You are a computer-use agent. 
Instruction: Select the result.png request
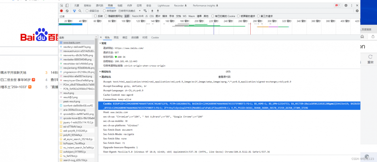pos(77,93)
